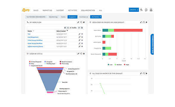This screenshot has width=175, height=107.
Task: Edit the My Work Flow dashlet
Action: click(78, 22)
